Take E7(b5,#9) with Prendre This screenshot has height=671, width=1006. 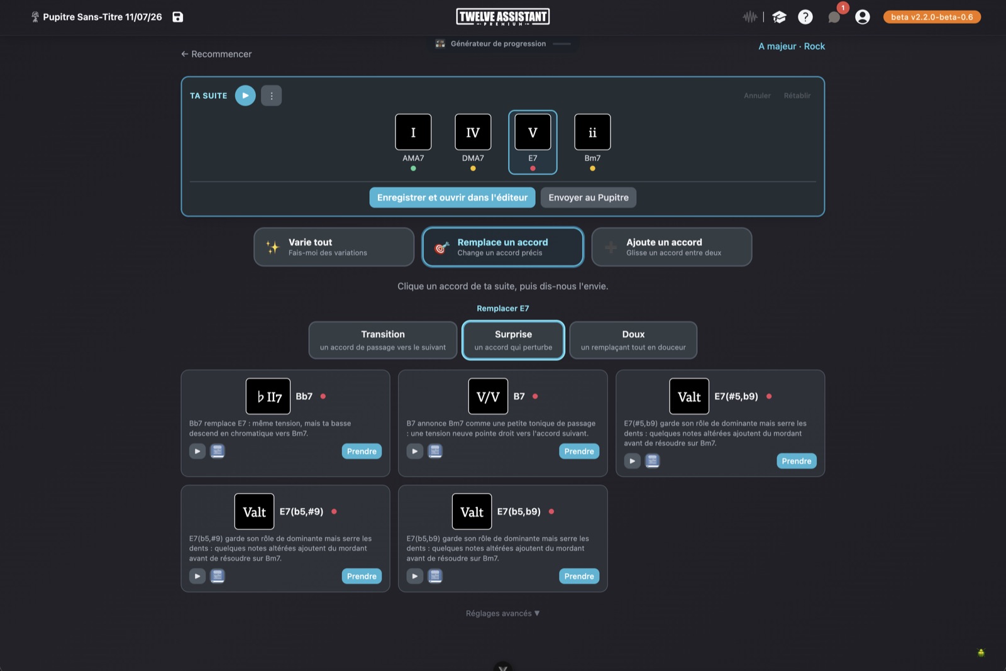point(362,576)
